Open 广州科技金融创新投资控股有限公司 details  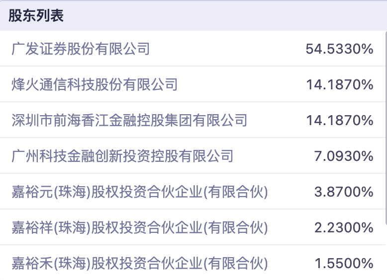122,156
